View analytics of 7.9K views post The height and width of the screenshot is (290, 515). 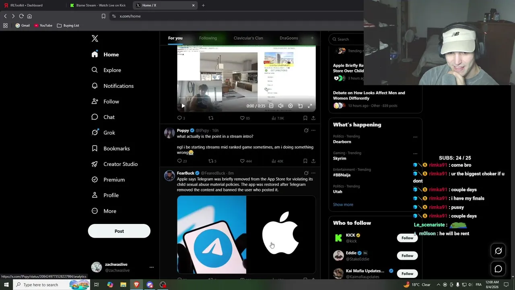coord(278,118)
